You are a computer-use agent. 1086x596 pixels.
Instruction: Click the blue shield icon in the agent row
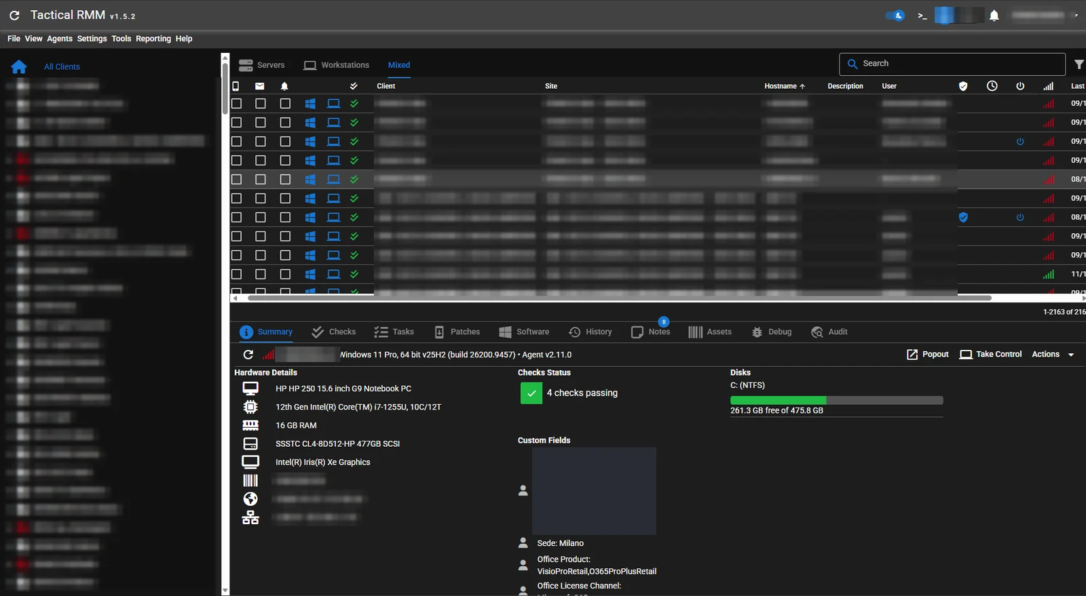pos(962,218)
